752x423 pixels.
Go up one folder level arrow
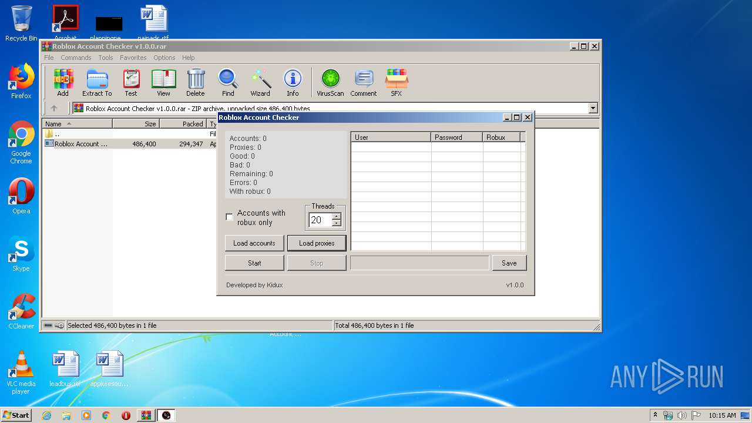54,108
